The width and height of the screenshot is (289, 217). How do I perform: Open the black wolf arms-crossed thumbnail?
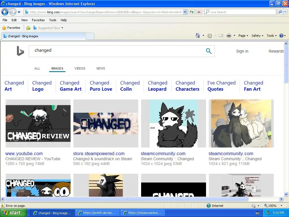click(174, 123)
